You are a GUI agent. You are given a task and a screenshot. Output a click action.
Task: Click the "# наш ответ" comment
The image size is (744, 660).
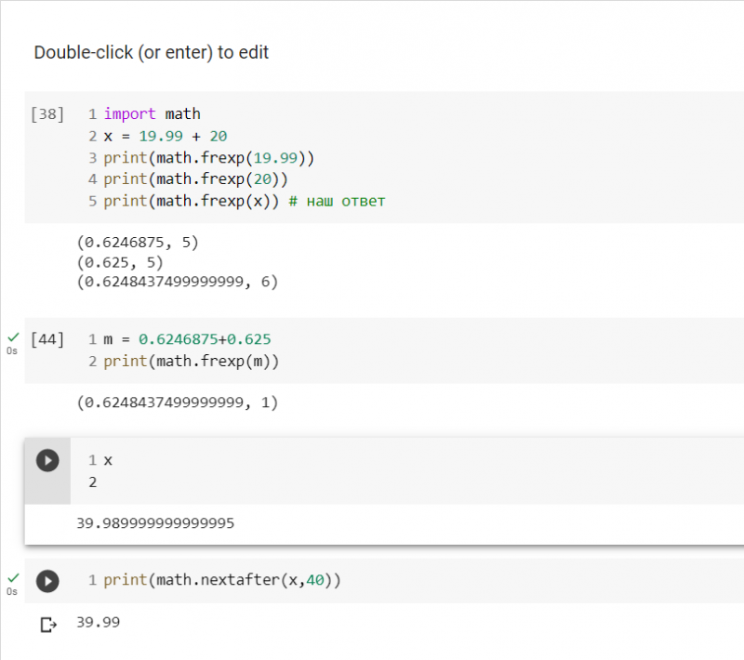point(337,201)
